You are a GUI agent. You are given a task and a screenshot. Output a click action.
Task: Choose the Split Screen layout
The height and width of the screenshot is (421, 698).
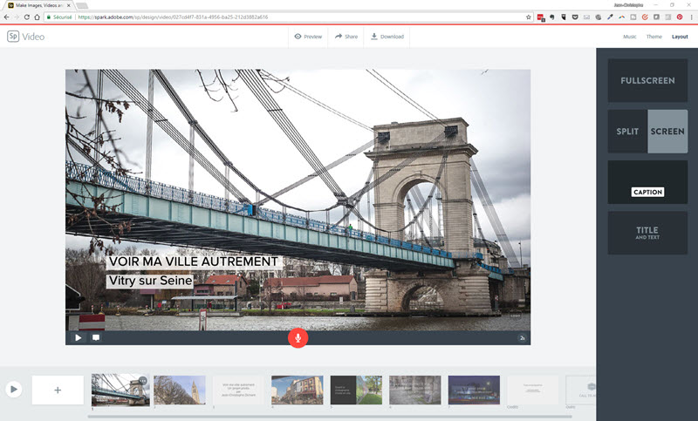click(x=647, y=131)
